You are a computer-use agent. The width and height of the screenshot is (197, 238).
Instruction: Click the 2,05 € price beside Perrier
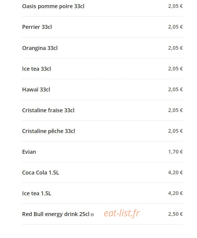[x=175, y=27]
